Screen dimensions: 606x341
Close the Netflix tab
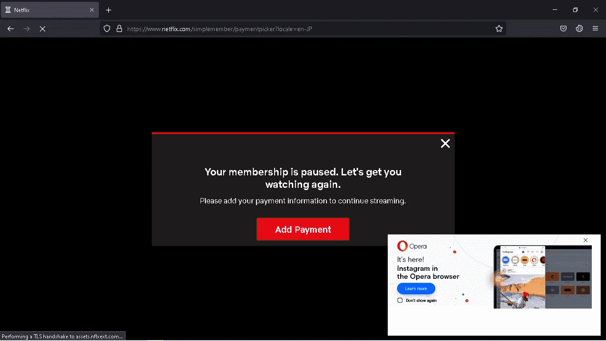point(92,10)
